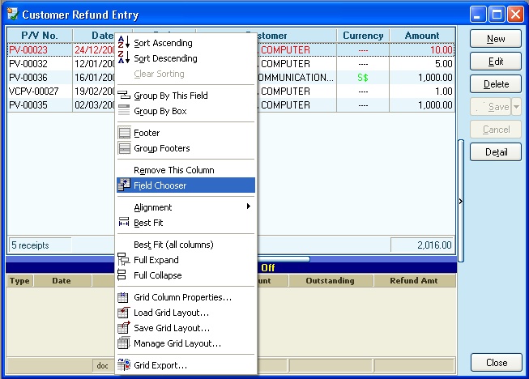Click the Group Footers icon
Screen dimensions: 529x379
124,148
